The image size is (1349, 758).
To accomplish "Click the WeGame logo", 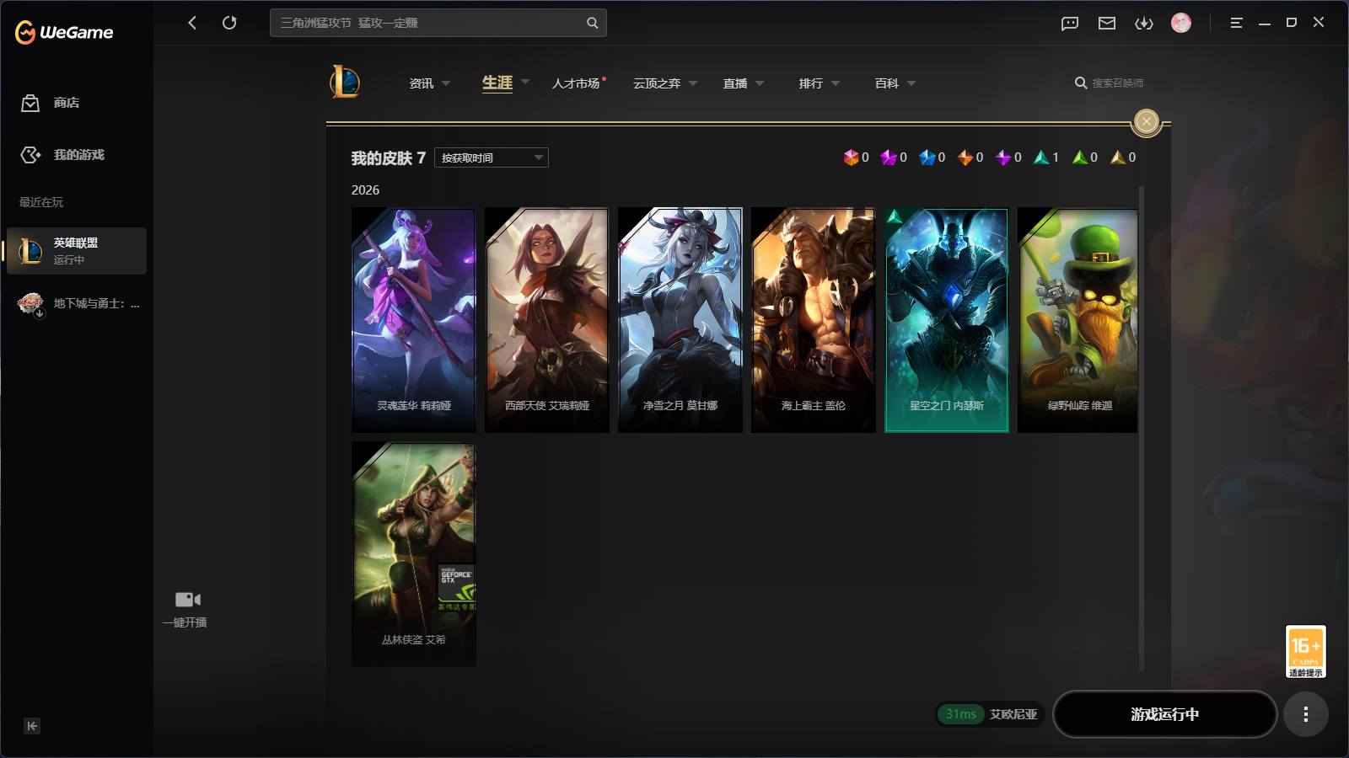I will tap(64, 32).
